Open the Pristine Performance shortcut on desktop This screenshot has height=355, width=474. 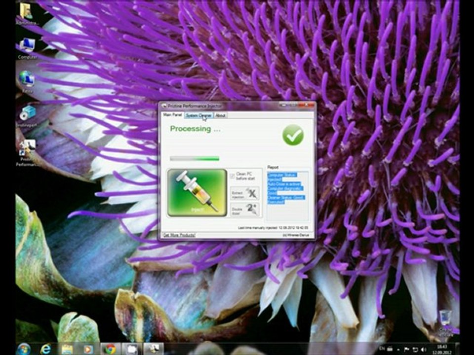pyautogui.click(x=27, y=153)
